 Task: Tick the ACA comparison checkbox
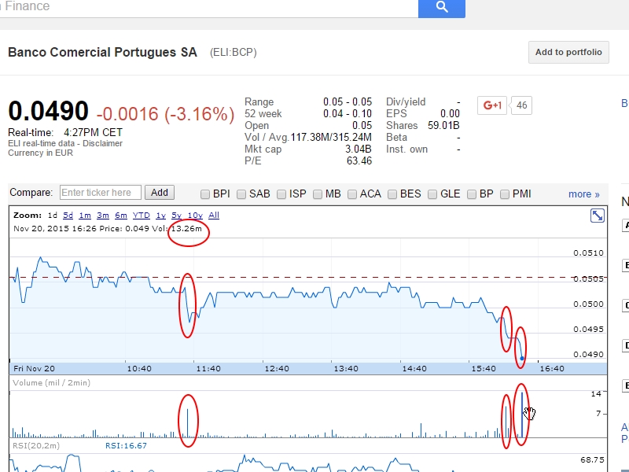351,194
